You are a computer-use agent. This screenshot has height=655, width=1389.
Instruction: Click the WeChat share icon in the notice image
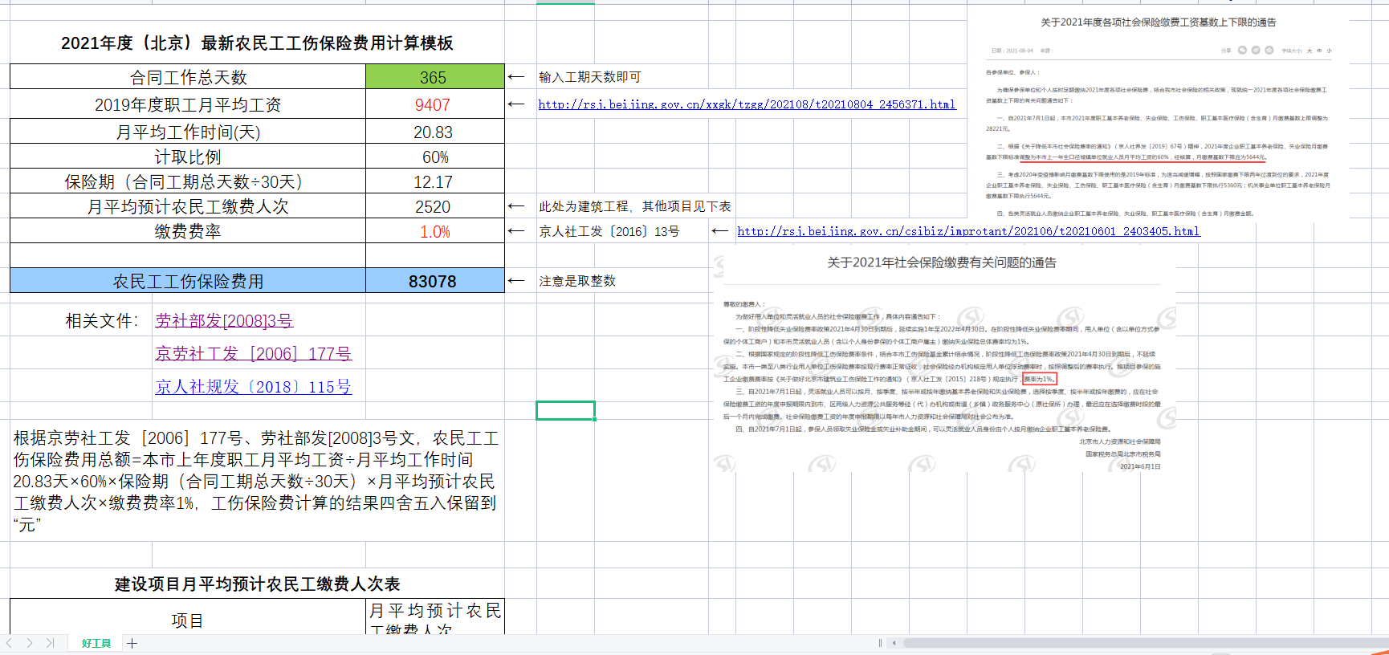[1242, 50]
